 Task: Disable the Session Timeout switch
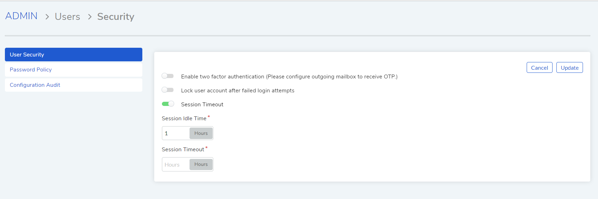(x=168, y=104)
